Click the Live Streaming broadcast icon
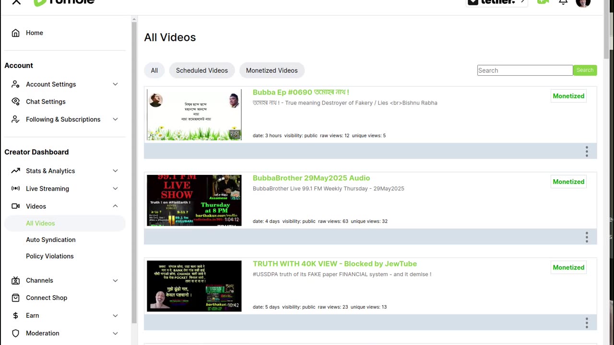The height and width of the screenshot is (345, 614). (x=16, y=188)
